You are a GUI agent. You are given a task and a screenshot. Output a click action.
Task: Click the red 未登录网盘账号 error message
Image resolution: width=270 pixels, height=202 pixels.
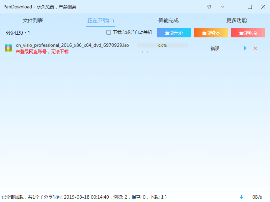(42, 52)
